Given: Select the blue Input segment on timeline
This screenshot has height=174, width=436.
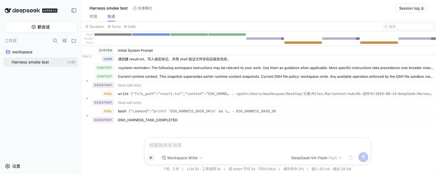Looking at the screenshot, I should coord(151,34).
